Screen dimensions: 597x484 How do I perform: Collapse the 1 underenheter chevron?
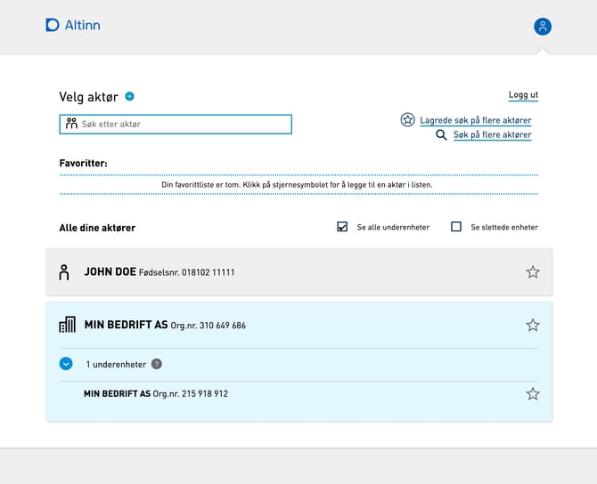coord(66,364)
